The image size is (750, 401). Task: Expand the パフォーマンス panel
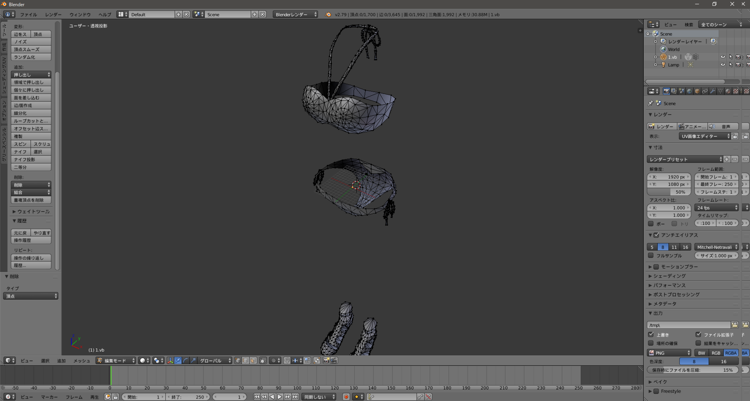670,285
